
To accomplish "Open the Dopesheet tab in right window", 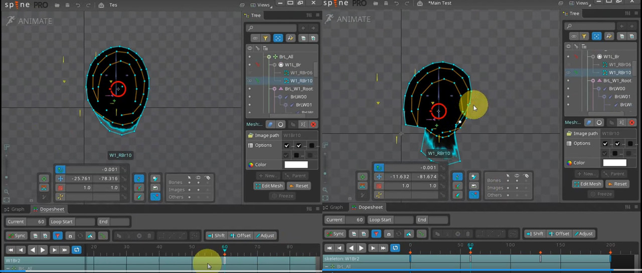I will click(367, 207).
